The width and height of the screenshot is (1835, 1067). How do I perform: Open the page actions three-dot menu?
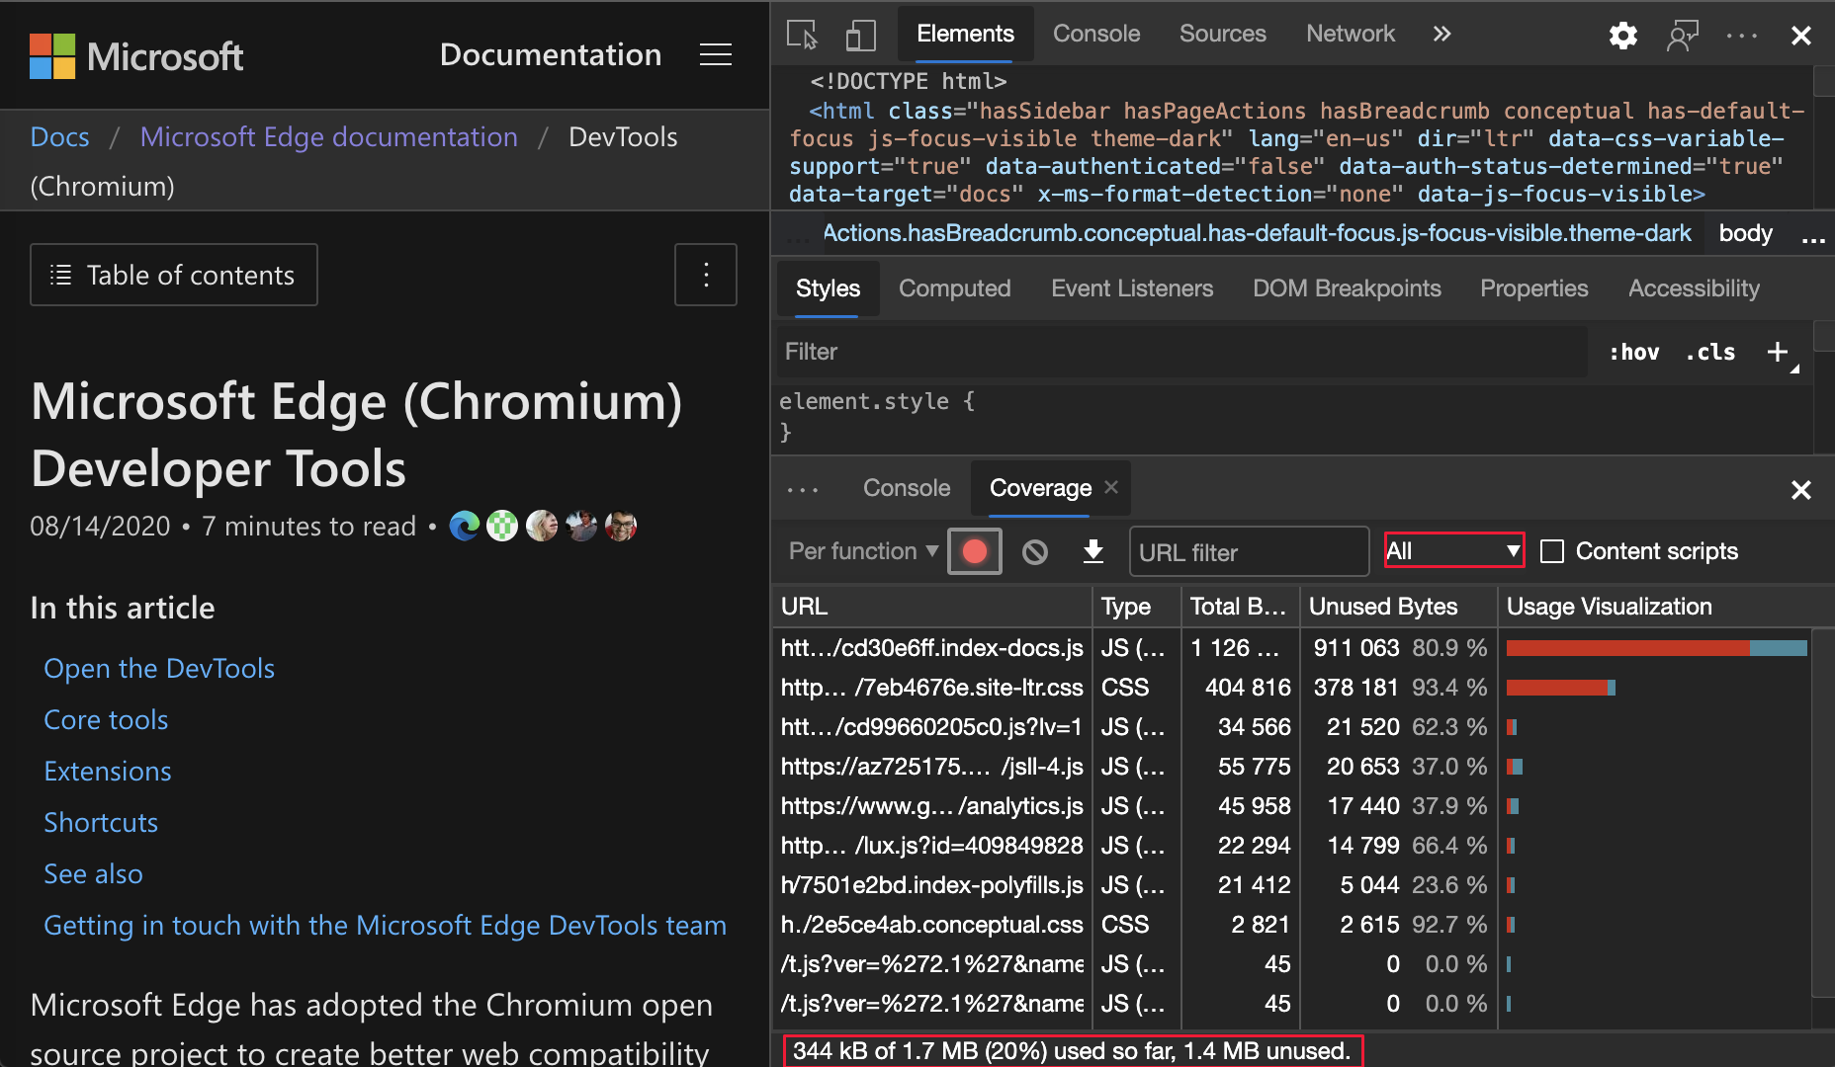[x=706, y=275]
